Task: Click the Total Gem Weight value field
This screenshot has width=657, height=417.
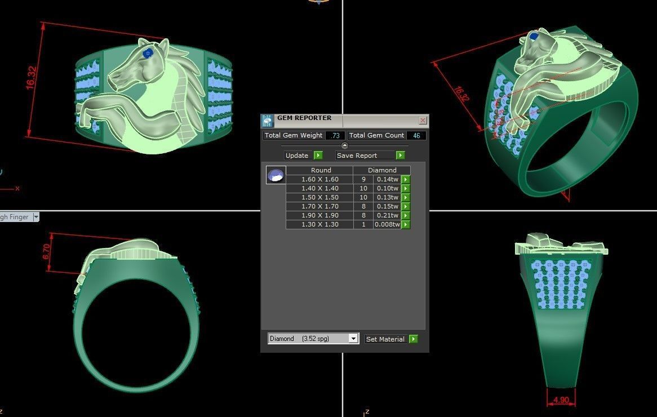Action: point(335,135)
